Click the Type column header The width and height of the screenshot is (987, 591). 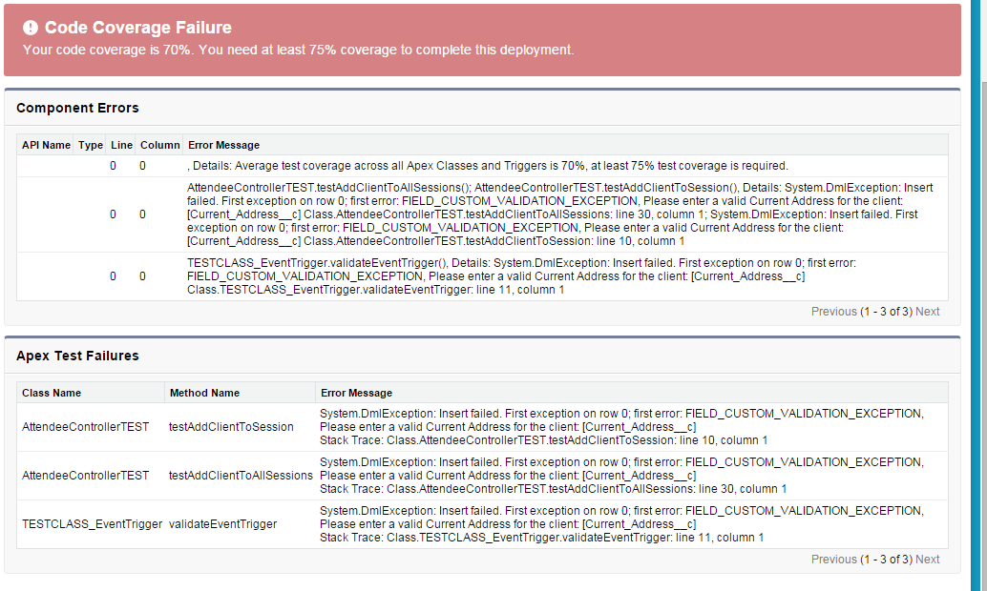click(x=91, y=145)
